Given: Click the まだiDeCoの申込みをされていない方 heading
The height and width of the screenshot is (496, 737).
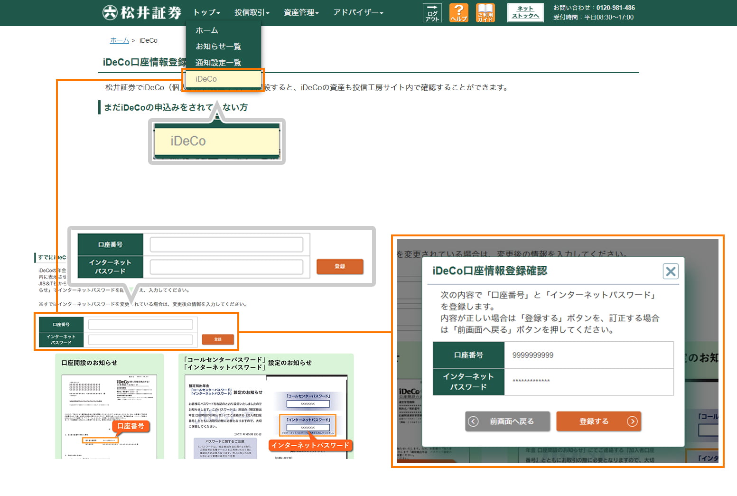Looking at the screenshot, I should 176,107.
